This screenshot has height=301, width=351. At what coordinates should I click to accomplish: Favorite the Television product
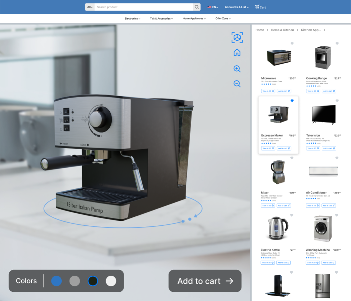pyautogui.click(x=336, y=100)
